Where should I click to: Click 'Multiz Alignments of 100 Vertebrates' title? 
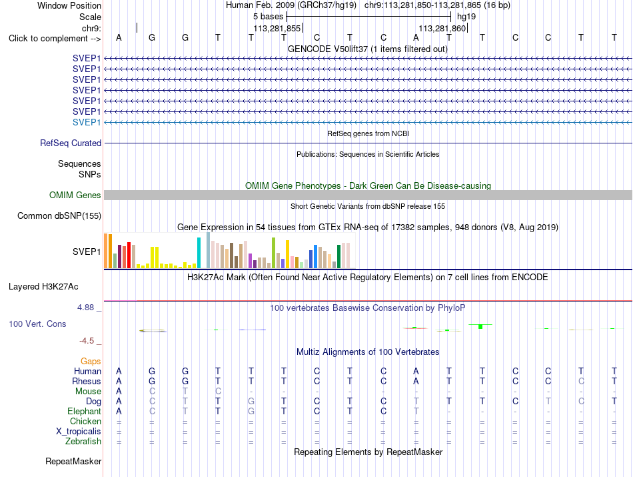pos(368,352)
